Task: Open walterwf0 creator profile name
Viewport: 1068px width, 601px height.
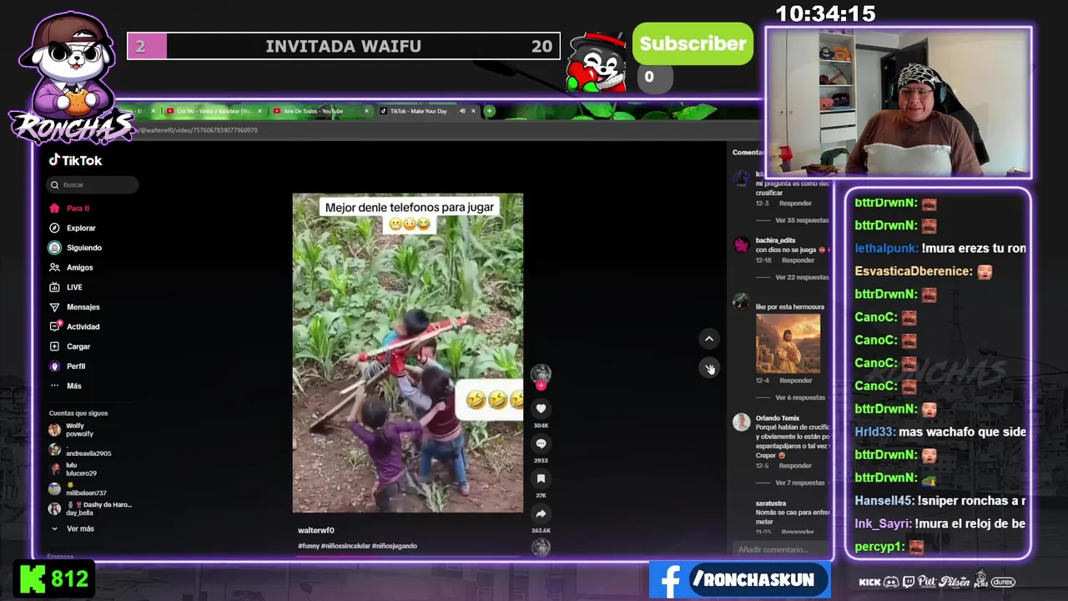Action: pos(316,530)
